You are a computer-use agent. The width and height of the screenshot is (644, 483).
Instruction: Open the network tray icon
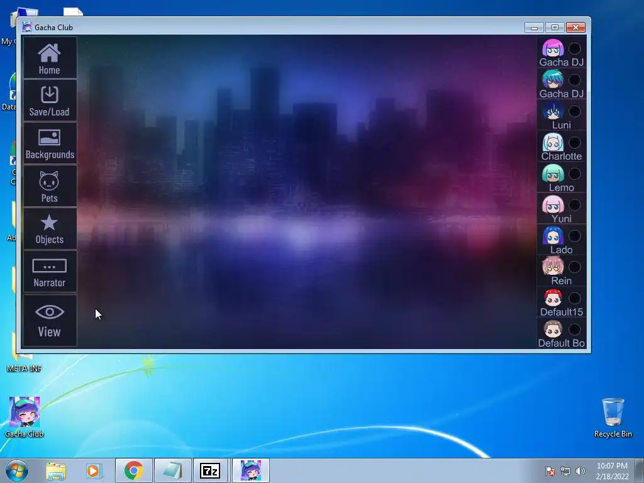point(565,471)
